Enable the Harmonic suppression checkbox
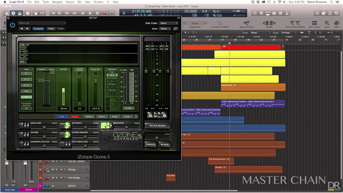343x193 pixels. 107,109
